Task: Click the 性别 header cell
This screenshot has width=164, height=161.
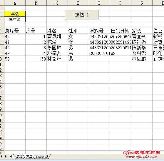Action: click(x=78, y=31)
